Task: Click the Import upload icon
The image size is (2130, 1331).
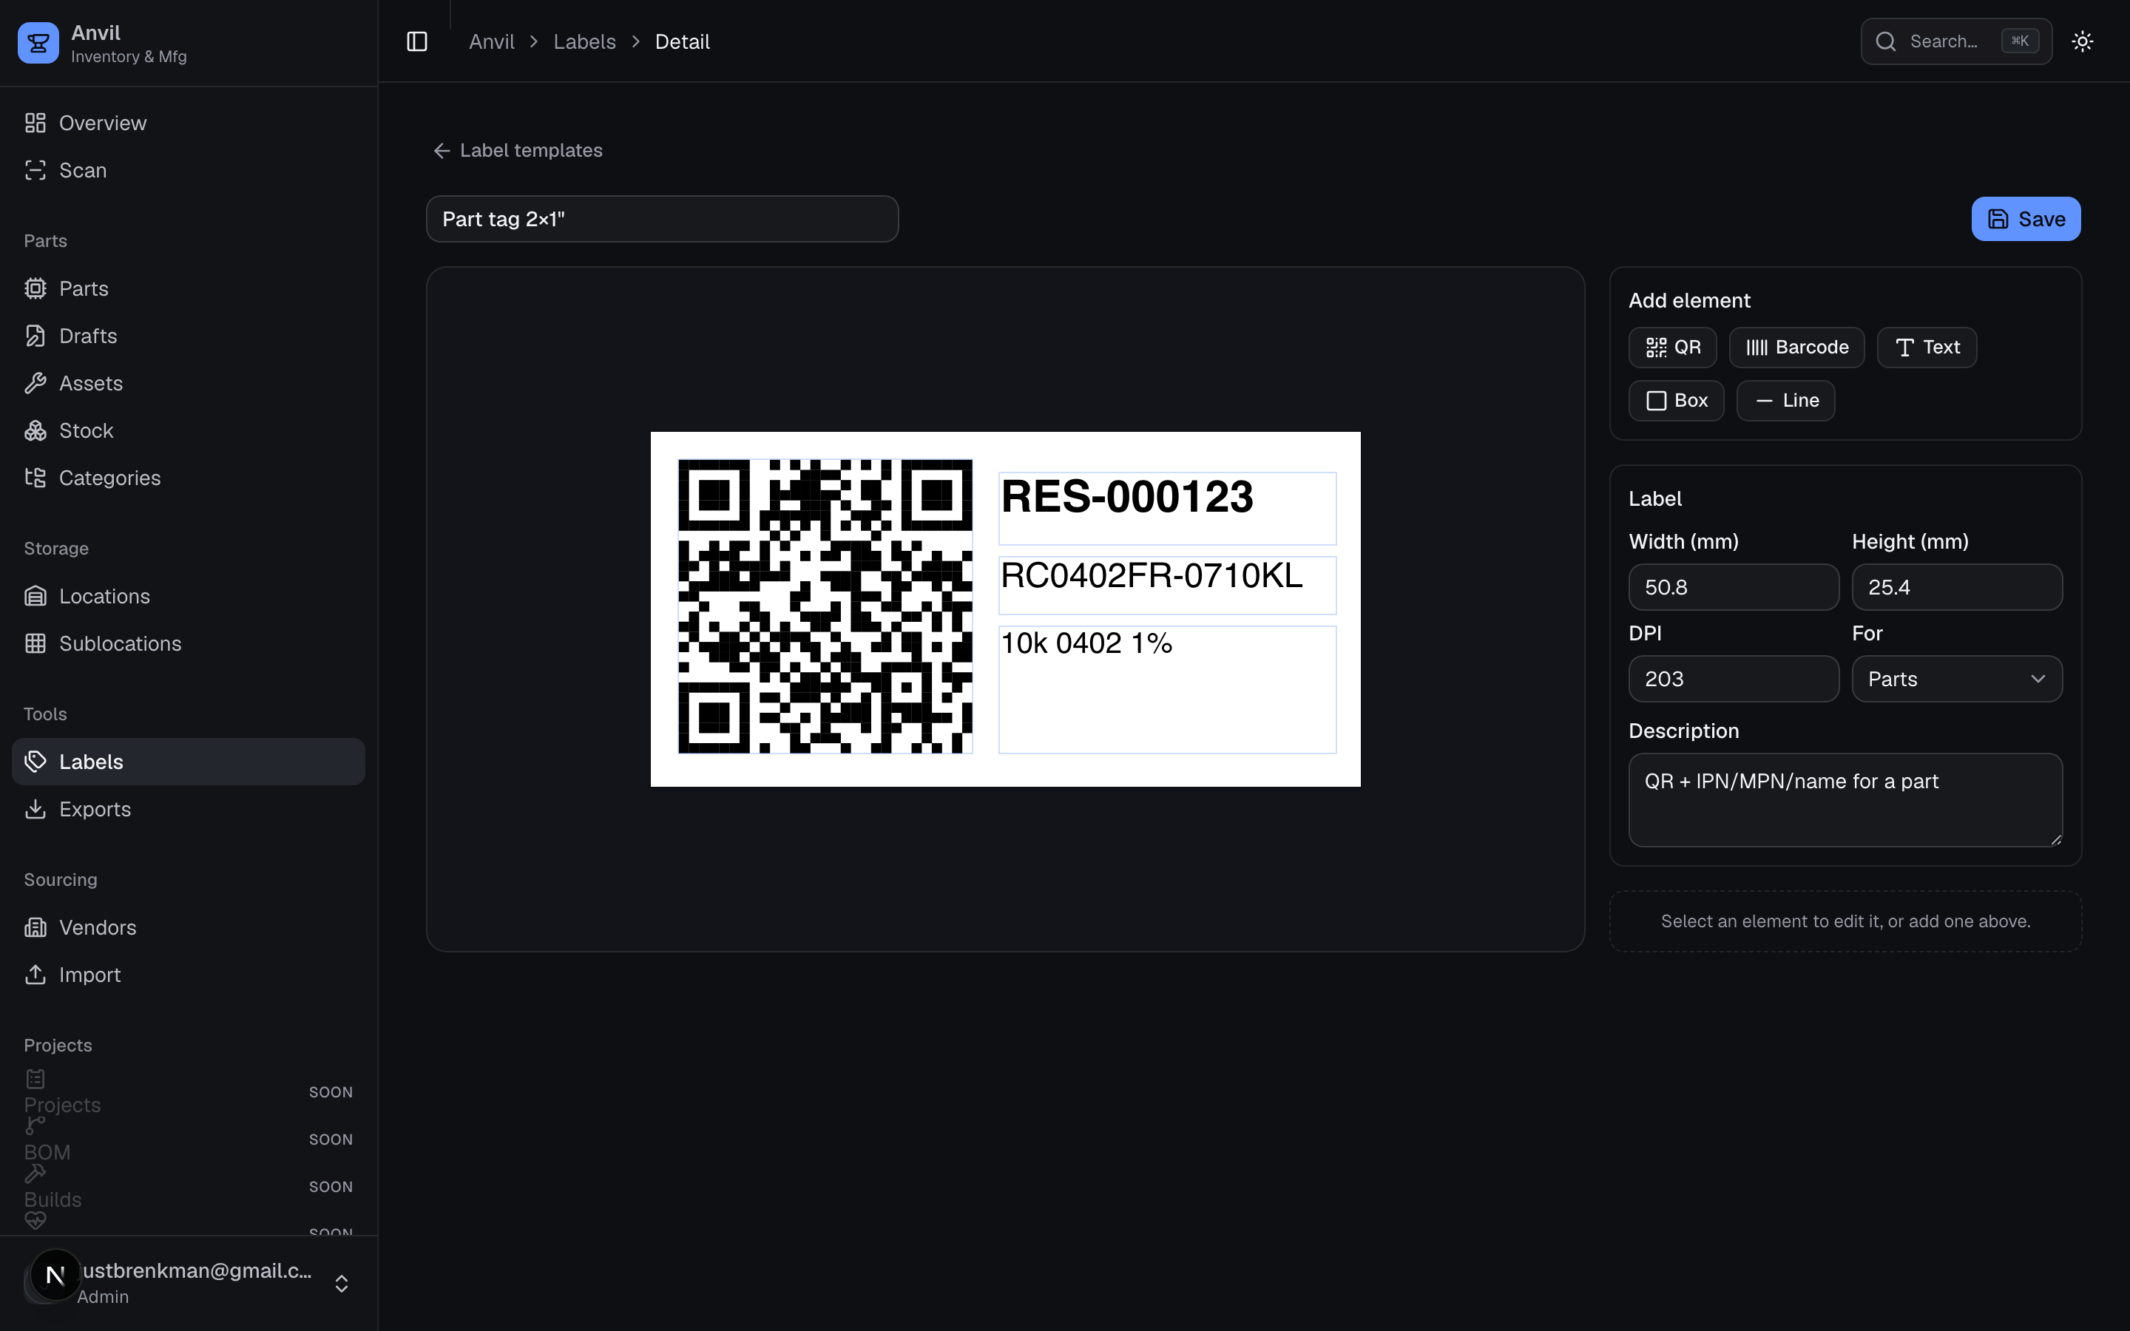Action: pyautogui.click(x=35, y=975)
